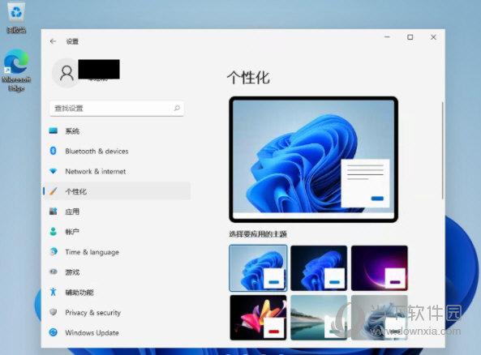Open 系统 settings page

[x=117, y=131]
